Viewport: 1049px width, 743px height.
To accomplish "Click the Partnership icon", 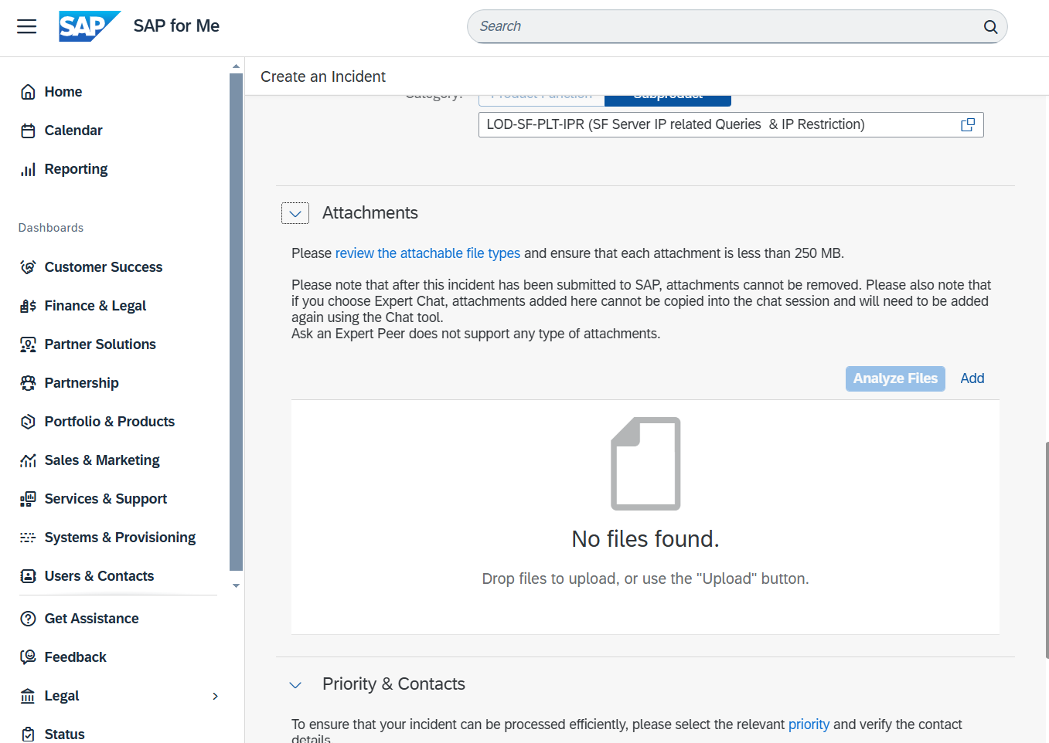I will (x=28, y=383).
